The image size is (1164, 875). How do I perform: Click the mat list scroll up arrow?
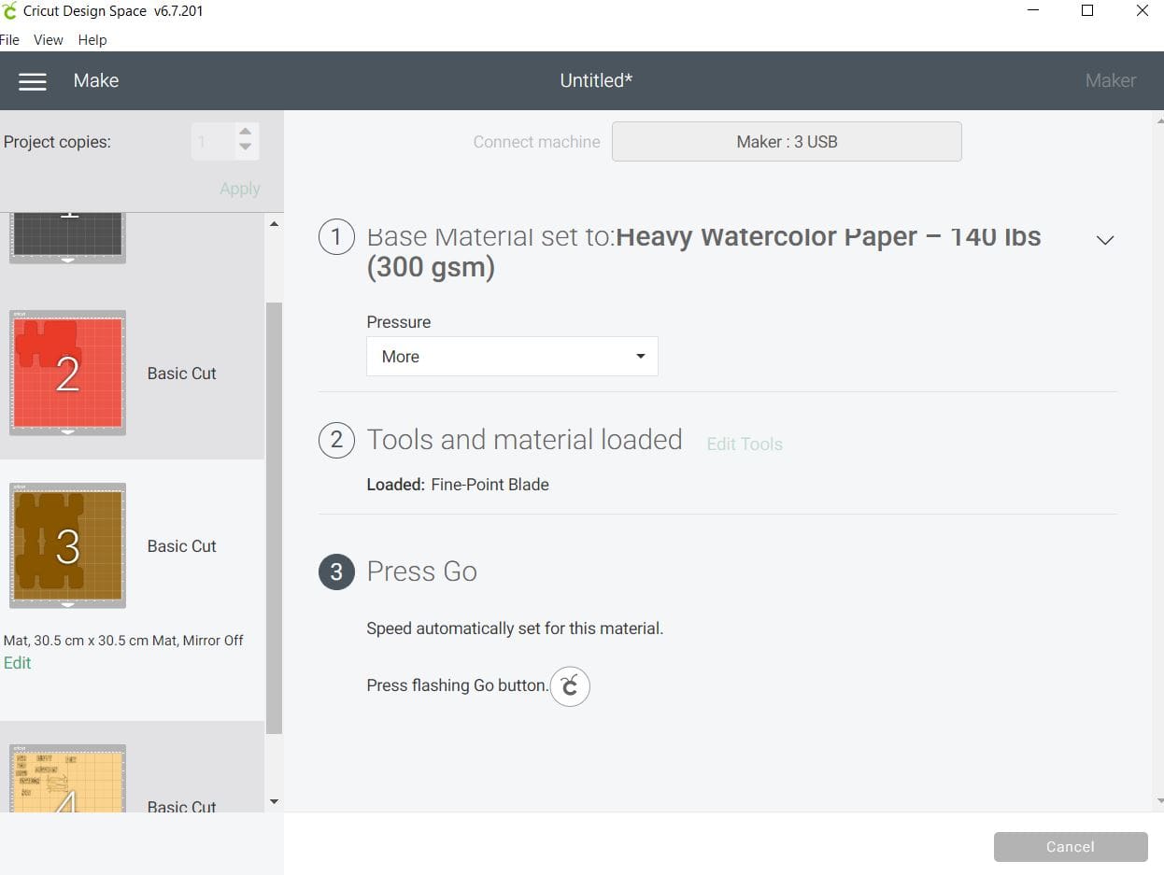pos(274,224)
